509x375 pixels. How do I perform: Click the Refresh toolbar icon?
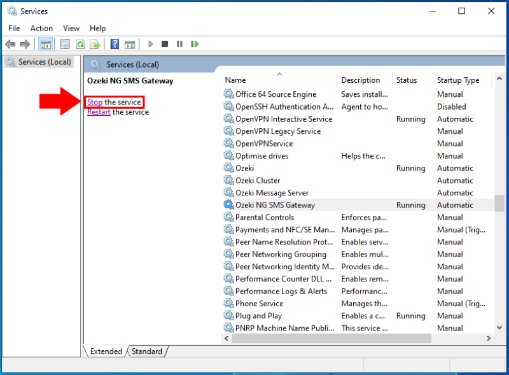(80, 44)
